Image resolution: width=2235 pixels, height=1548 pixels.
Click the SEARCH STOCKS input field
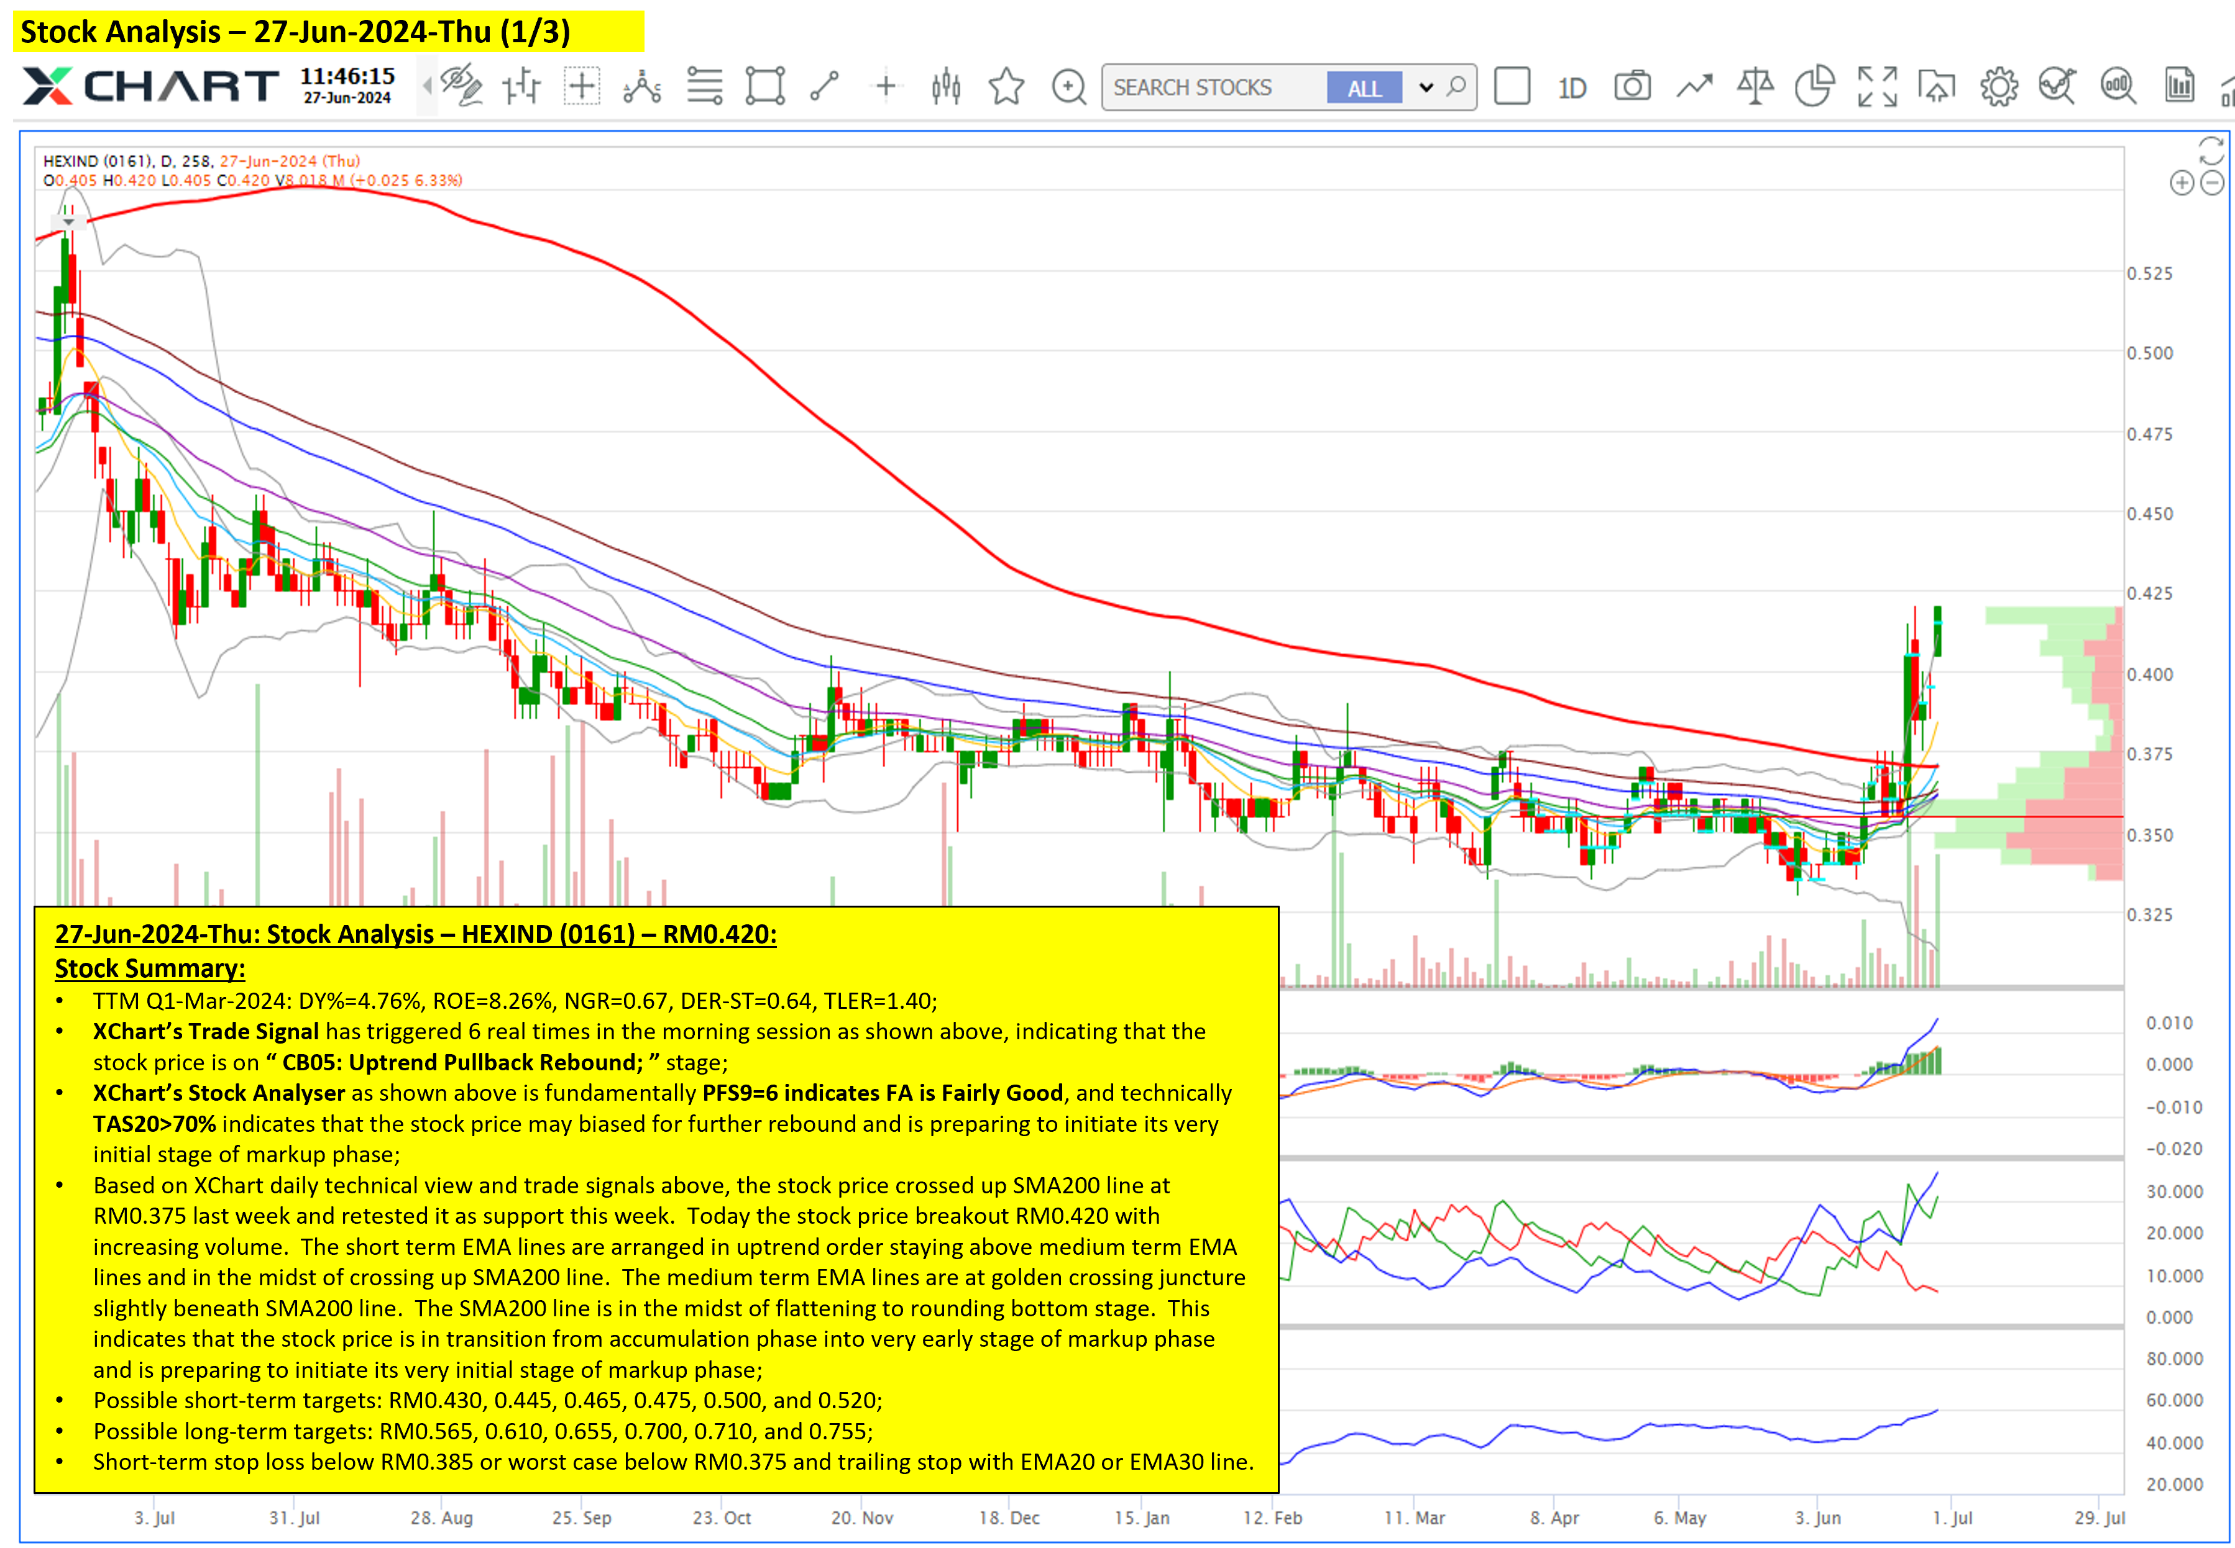[1213, 88]
